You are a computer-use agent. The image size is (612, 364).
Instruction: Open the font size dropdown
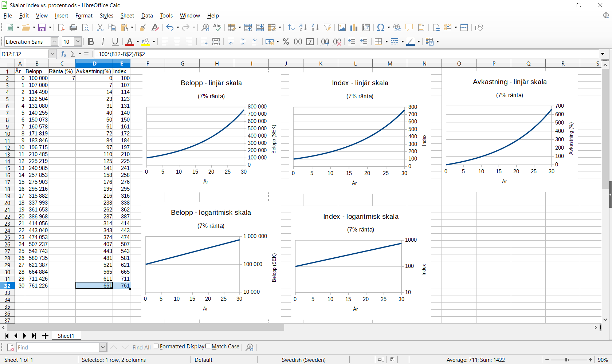(x=78, y=42)
